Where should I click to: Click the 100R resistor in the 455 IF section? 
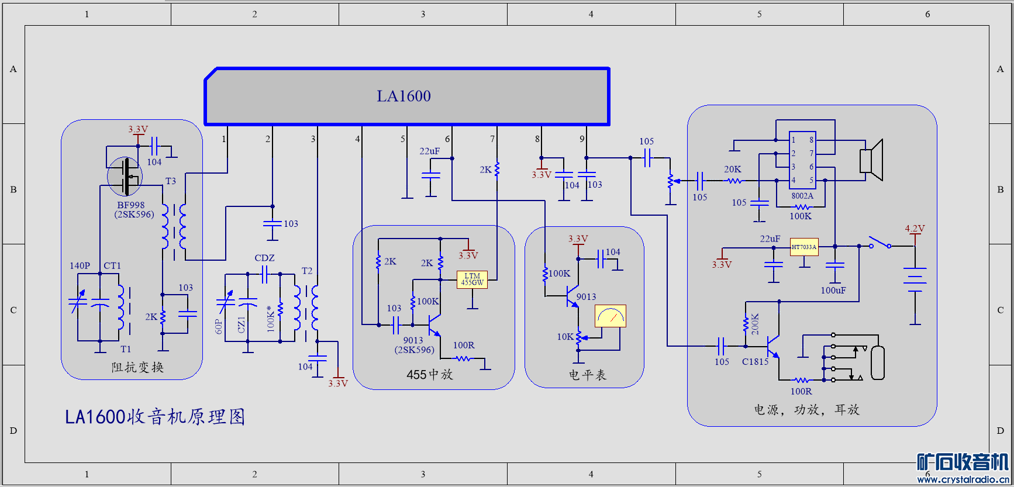[x=464, y=358]
